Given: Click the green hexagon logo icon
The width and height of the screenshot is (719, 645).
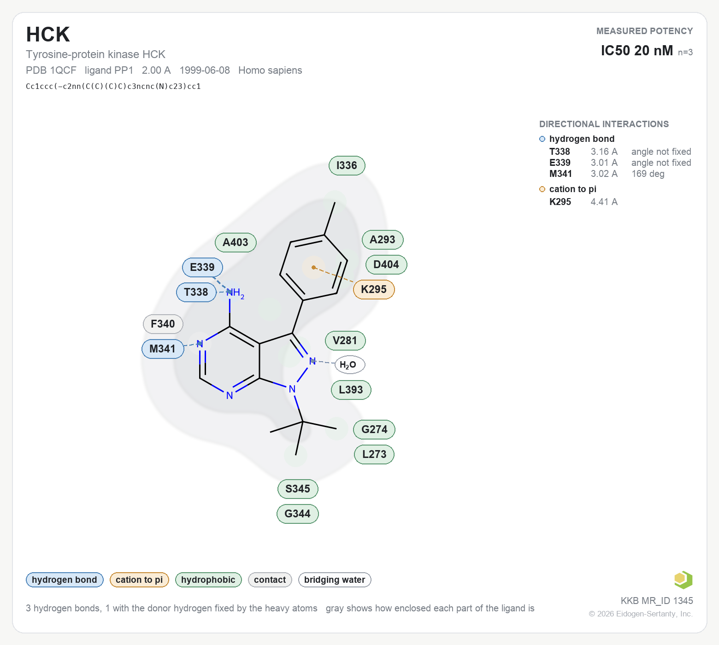Looking at the screenshot, I should 683,580.
